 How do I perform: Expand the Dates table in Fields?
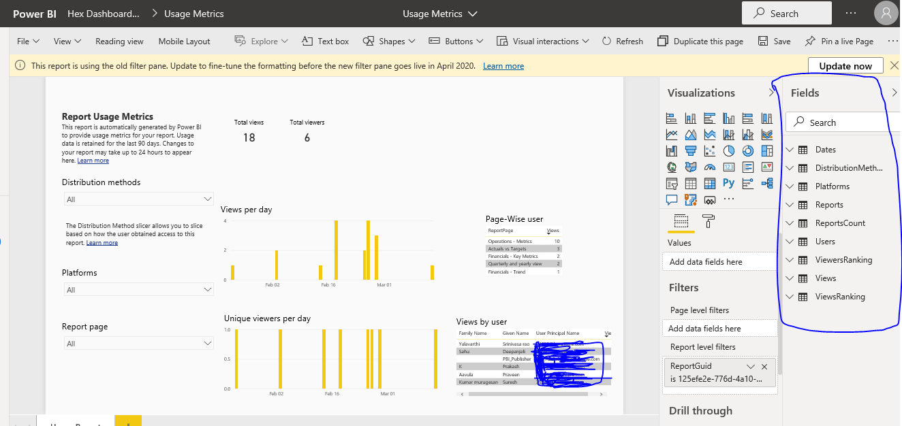click(x=790, y=150)
